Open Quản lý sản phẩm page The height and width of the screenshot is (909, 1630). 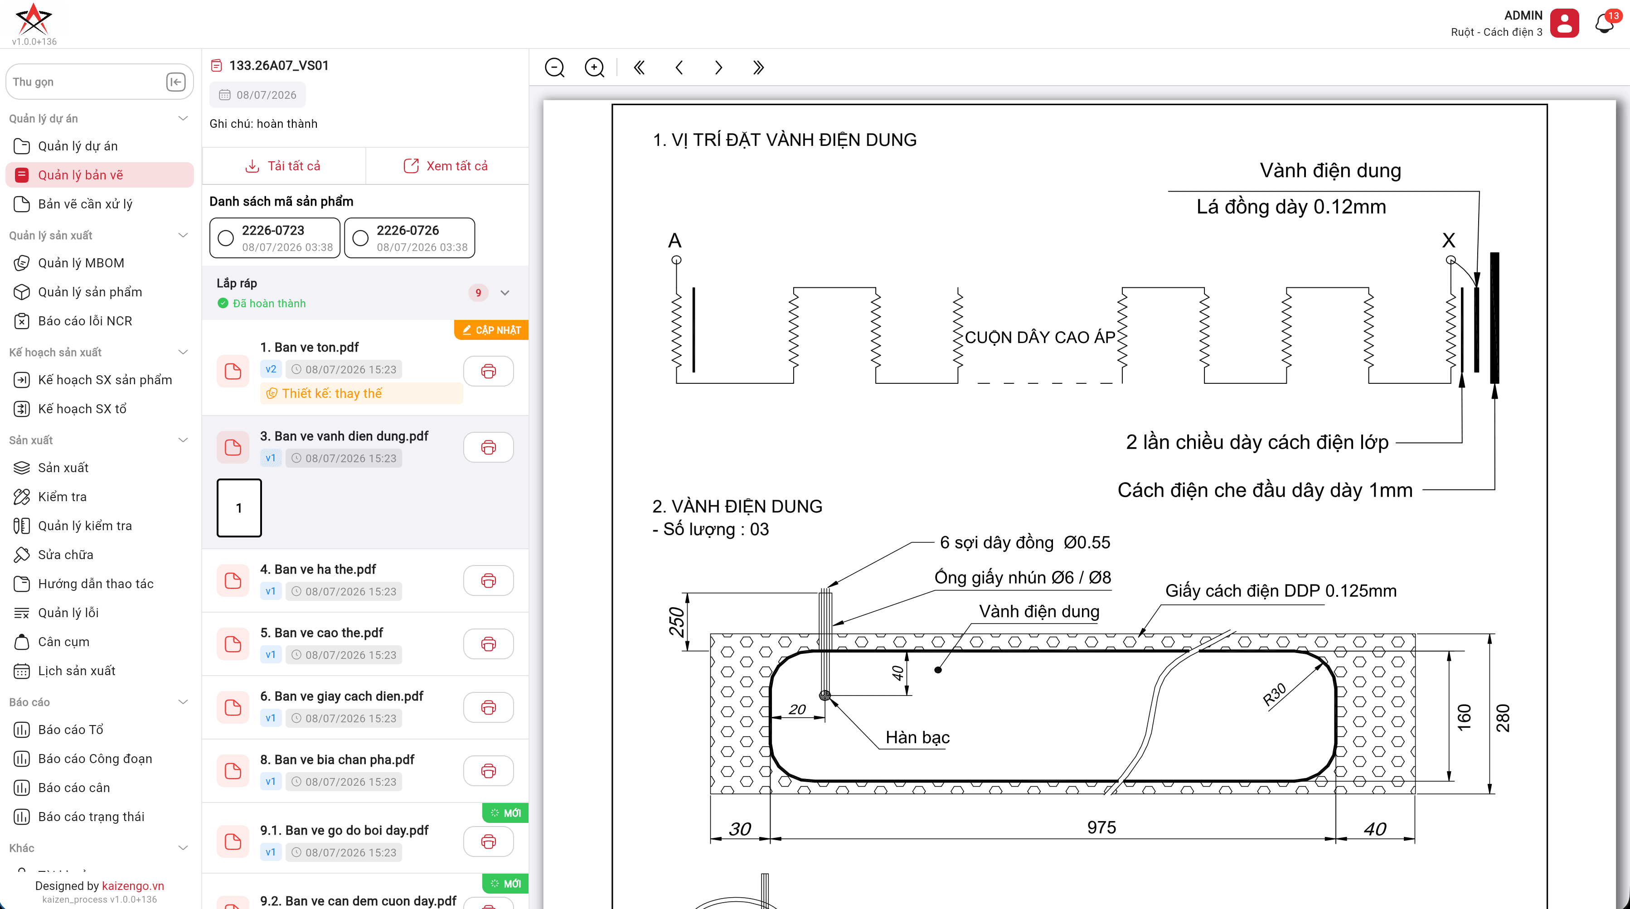point(99,292)
